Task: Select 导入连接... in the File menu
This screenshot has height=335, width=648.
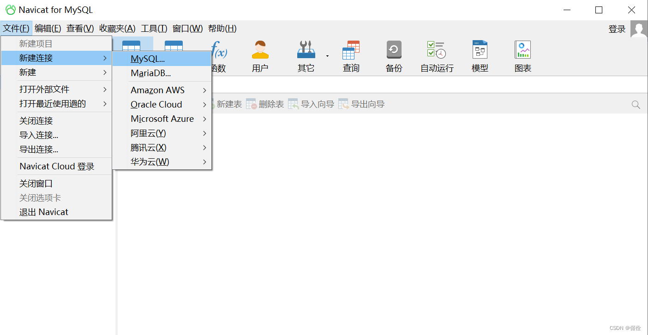Action: (x=56, y=135)
